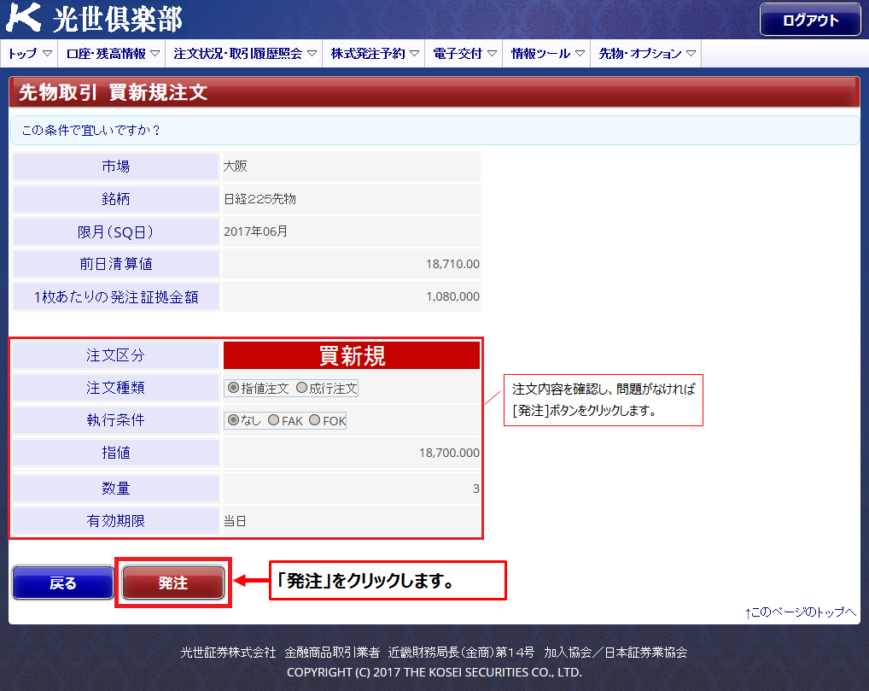Screen dimensions: 869x691
Task: Select the なし execution condition radio
Action: (233, 420)
